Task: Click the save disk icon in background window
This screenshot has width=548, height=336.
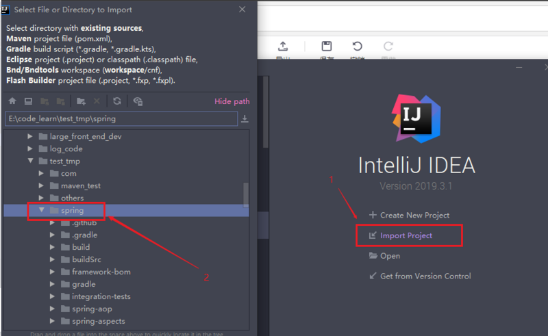Action: 327,46
